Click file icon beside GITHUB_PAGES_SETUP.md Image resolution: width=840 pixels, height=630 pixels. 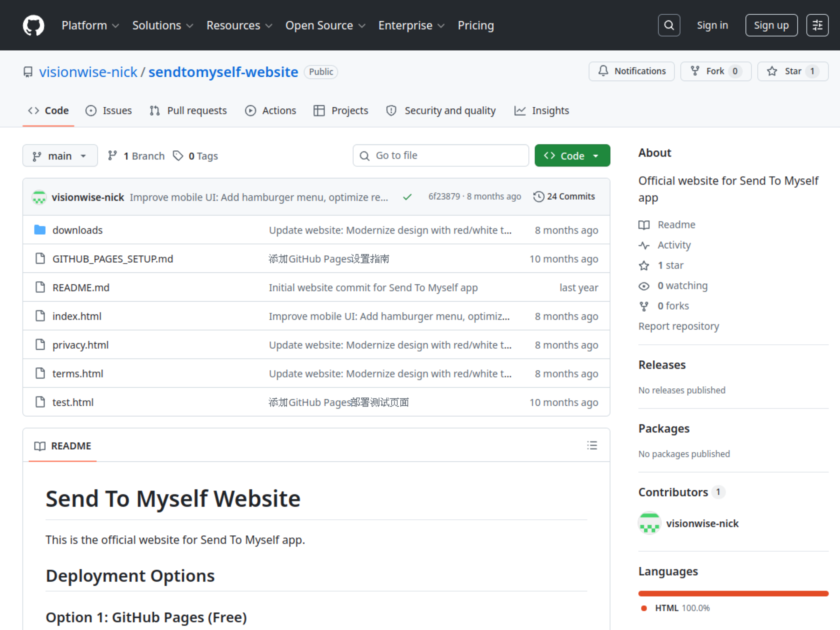(40, 258)
